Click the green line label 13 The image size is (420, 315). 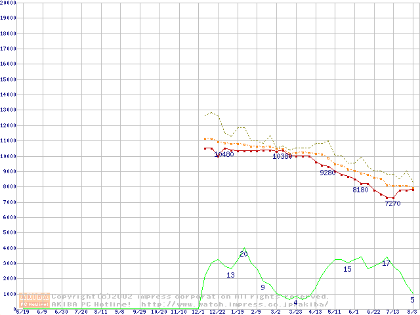[230, 276]
